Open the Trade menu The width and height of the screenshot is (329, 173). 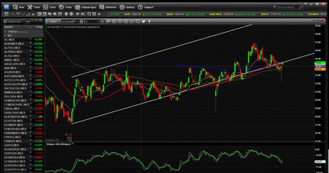[x=65, y=7]
